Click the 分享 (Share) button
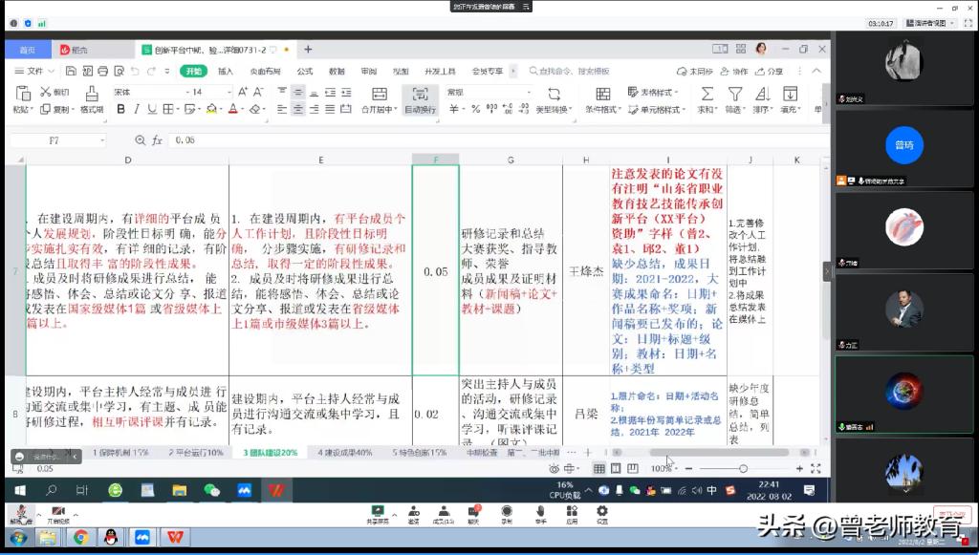 coord(771,71)
